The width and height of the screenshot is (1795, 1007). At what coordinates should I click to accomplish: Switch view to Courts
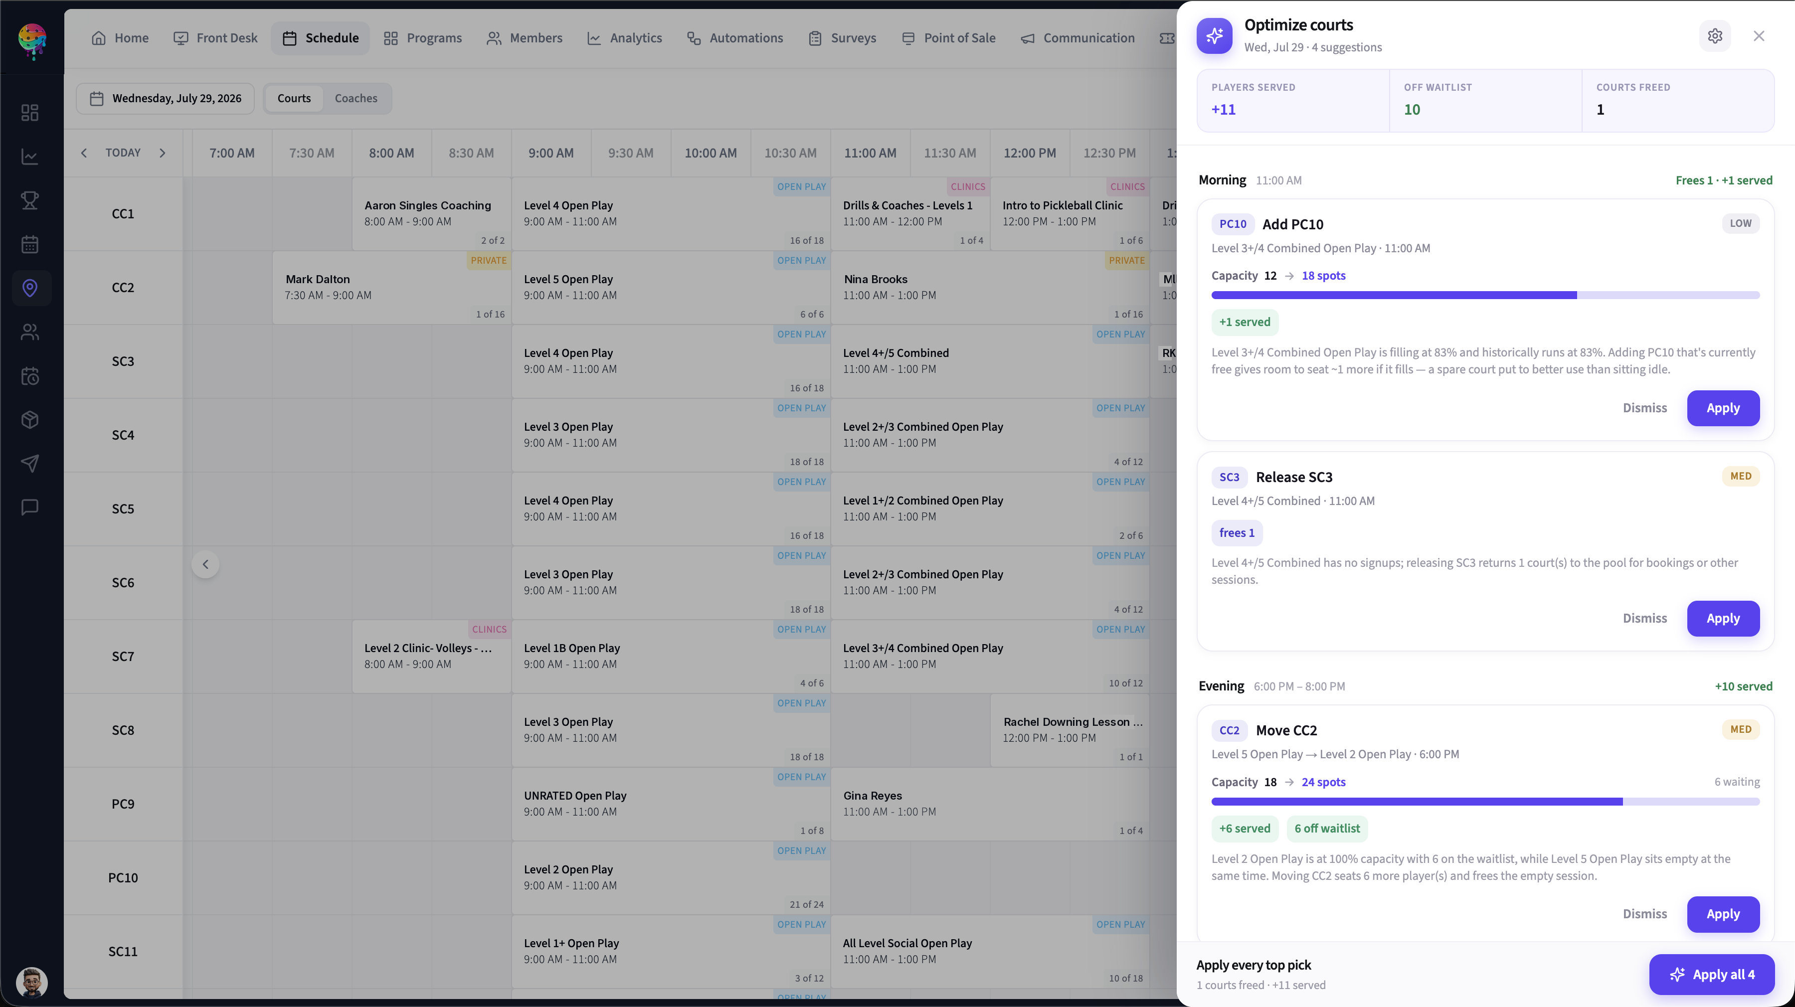(294, 98)
